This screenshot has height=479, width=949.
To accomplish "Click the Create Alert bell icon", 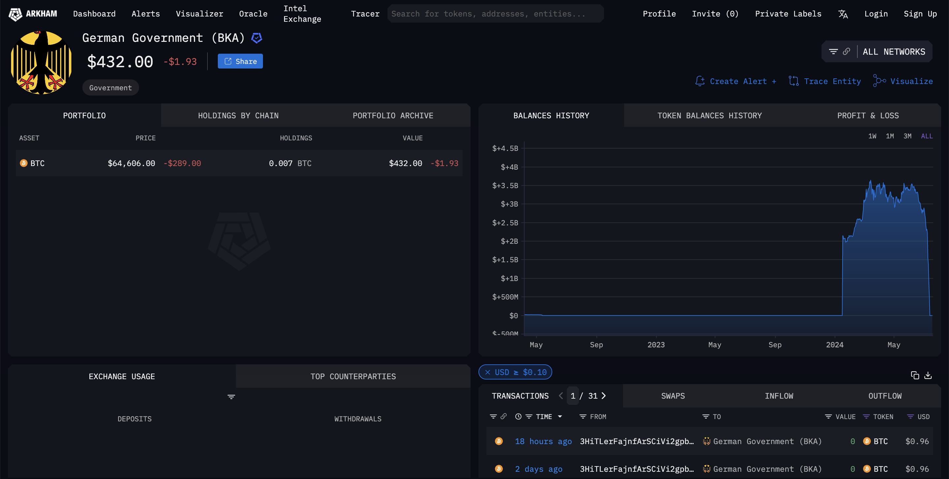I will pos(700,81).
